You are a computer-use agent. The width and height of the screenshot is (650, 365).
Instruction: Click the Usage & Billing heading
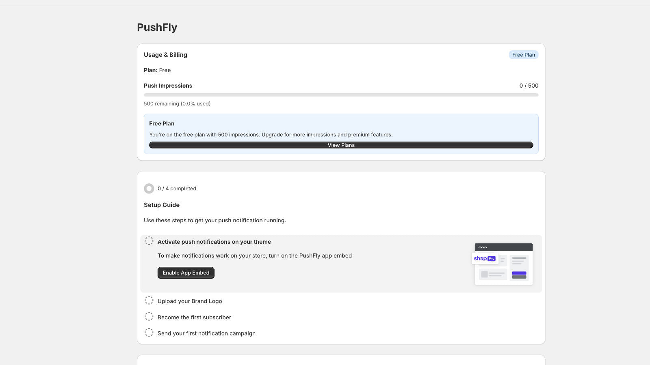click(x=165, y=55)
